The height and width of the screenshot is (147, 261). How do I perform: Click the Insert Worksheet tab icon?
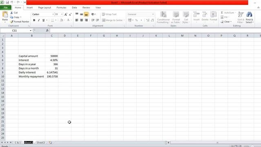click(x=51, y=143)
